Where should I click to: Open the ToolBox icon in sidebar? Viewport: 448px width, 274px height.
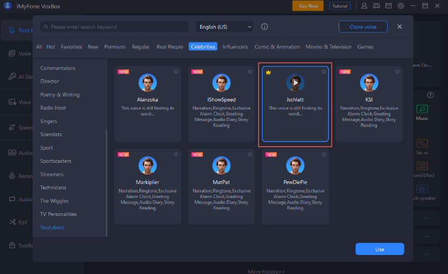click(x=12, y=245)
